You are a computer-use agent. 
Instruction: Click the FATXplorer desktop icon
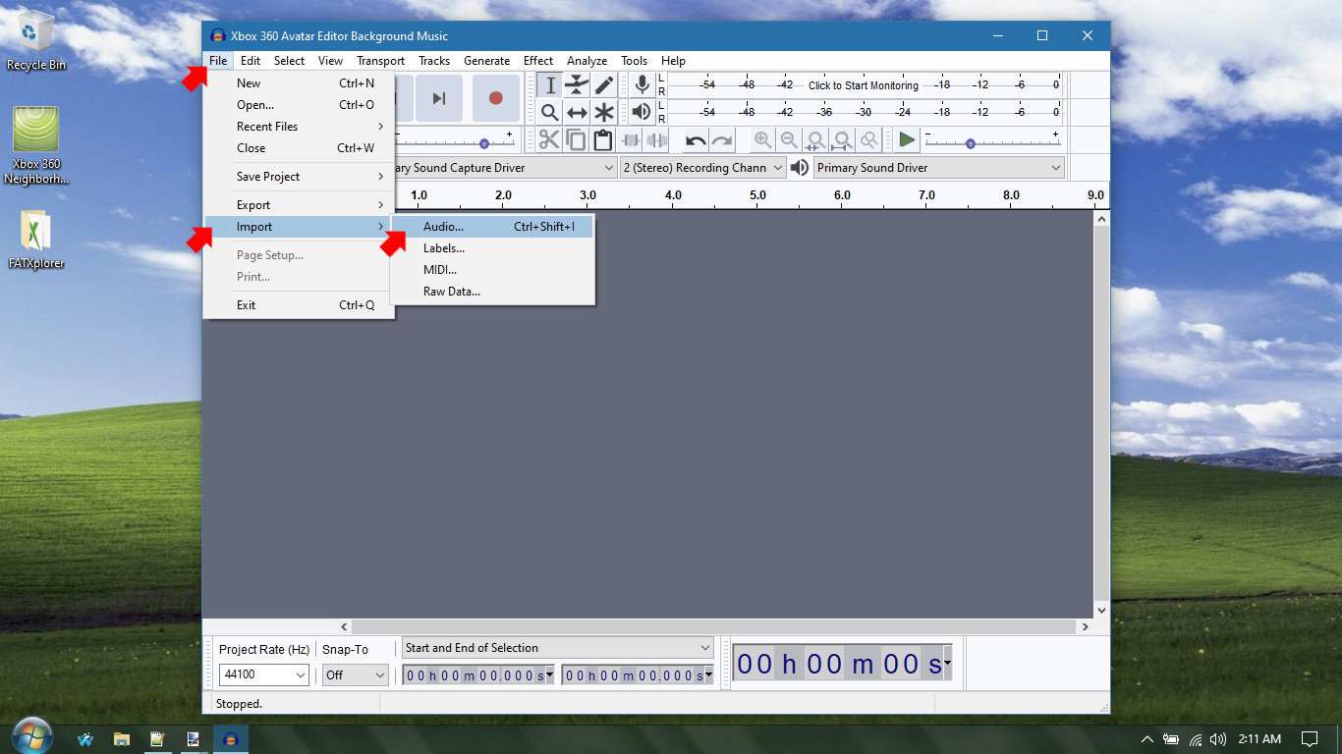coord(36,241)
